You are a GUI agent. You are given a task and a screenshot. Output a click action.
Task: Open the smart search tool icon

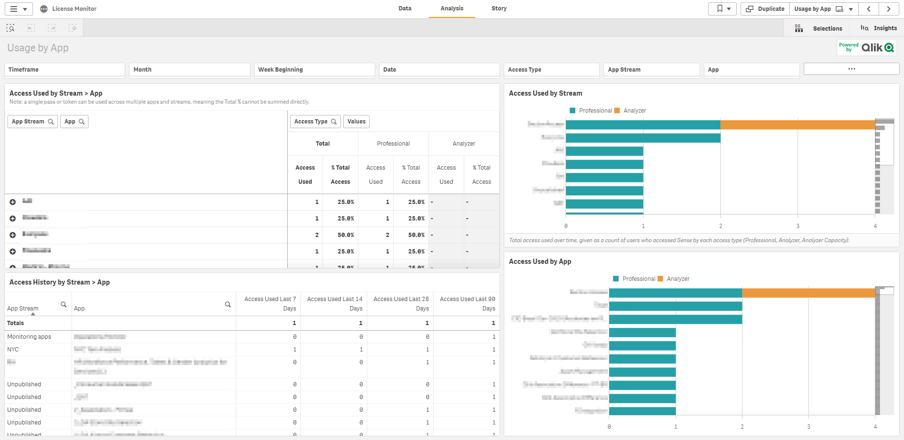coord(10,28)
